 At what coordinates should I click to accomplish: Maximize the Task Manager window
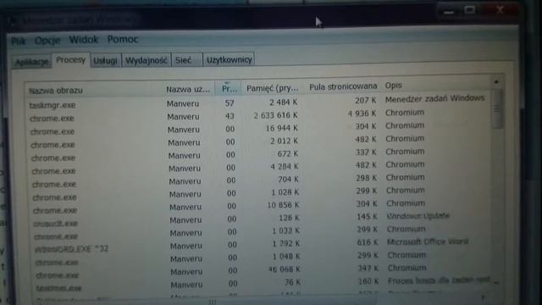click(470, 10)
